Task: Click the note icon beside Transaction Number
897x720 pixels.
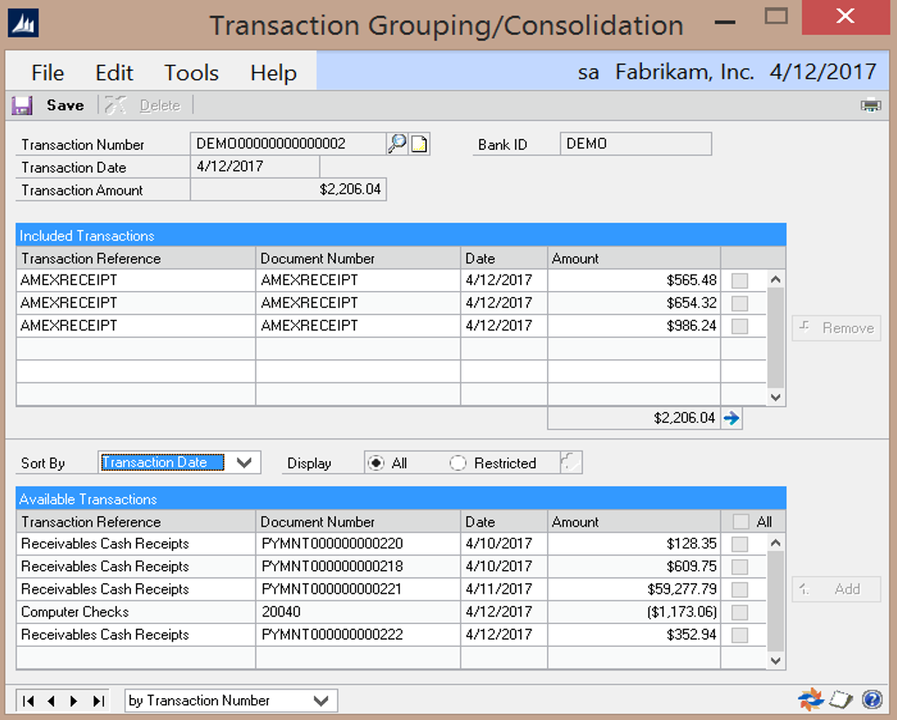Action: coord(420,144)
